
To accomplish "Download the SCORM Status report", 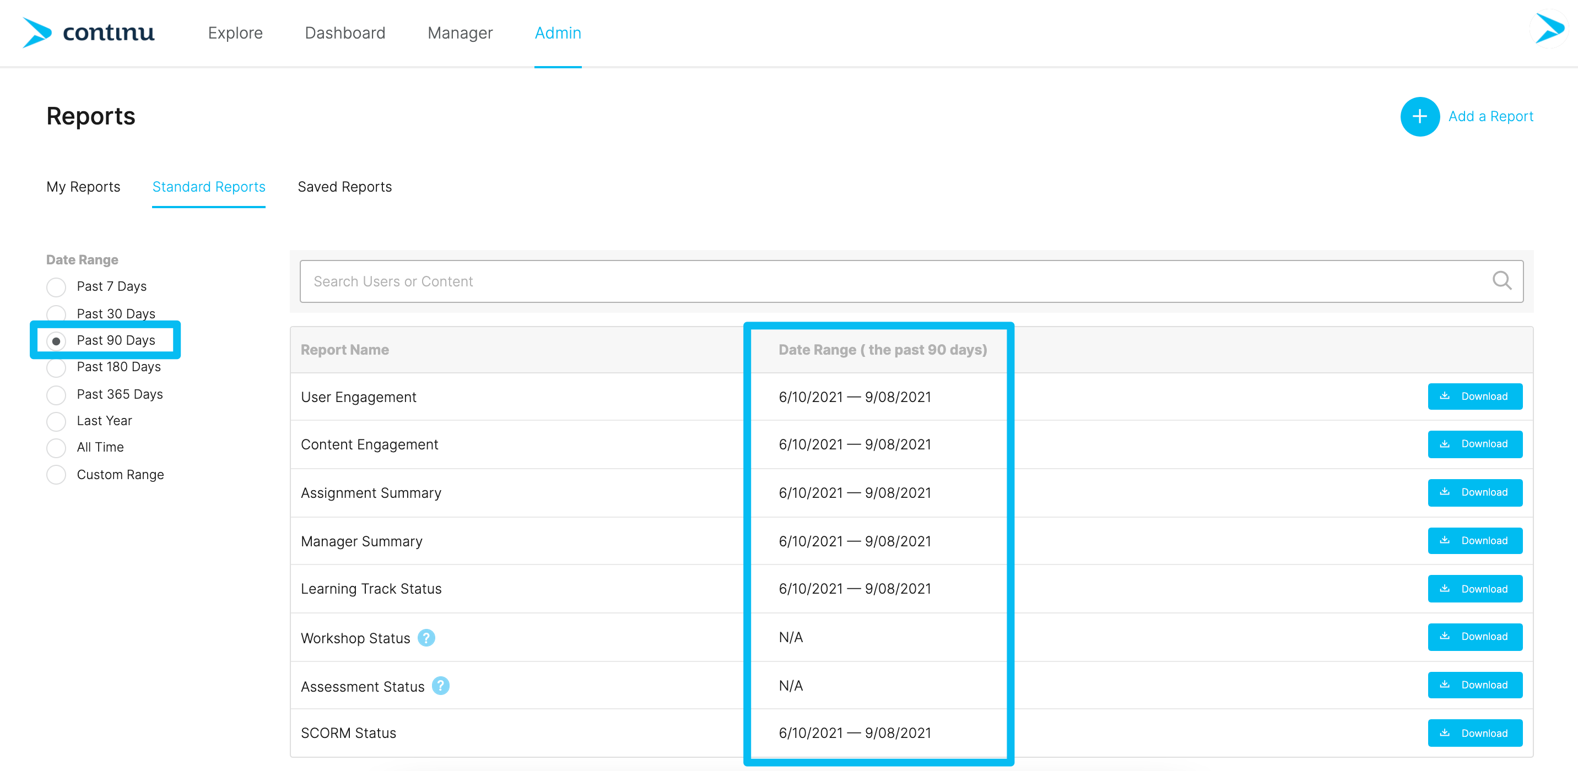I will click(1474, 733).
